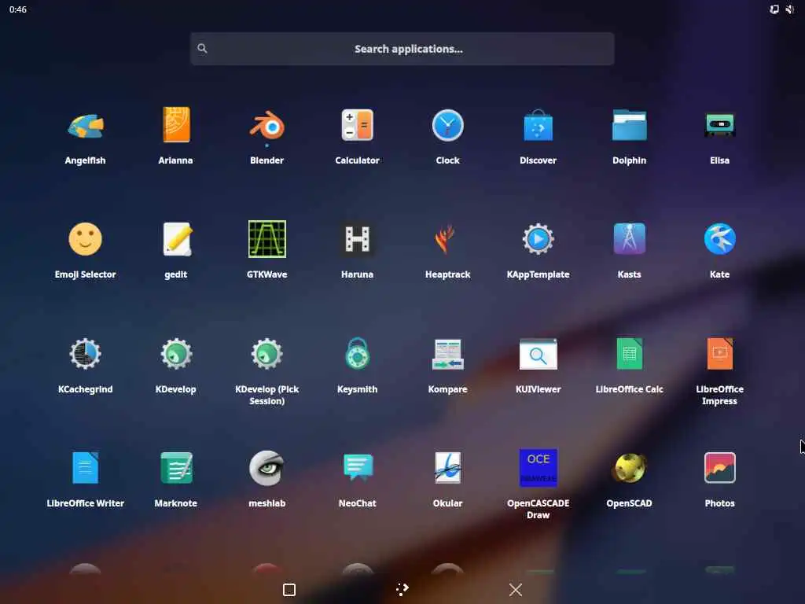The image size is (805, 604).
Task: Open LibreOffice Calc
Action: pos(630,354)
